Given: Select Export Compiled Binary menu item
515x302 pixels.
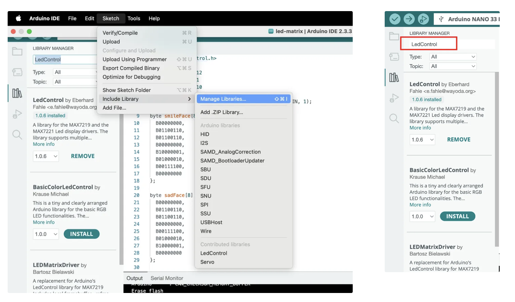Looking at the screenshot, I should click(147, 68).
